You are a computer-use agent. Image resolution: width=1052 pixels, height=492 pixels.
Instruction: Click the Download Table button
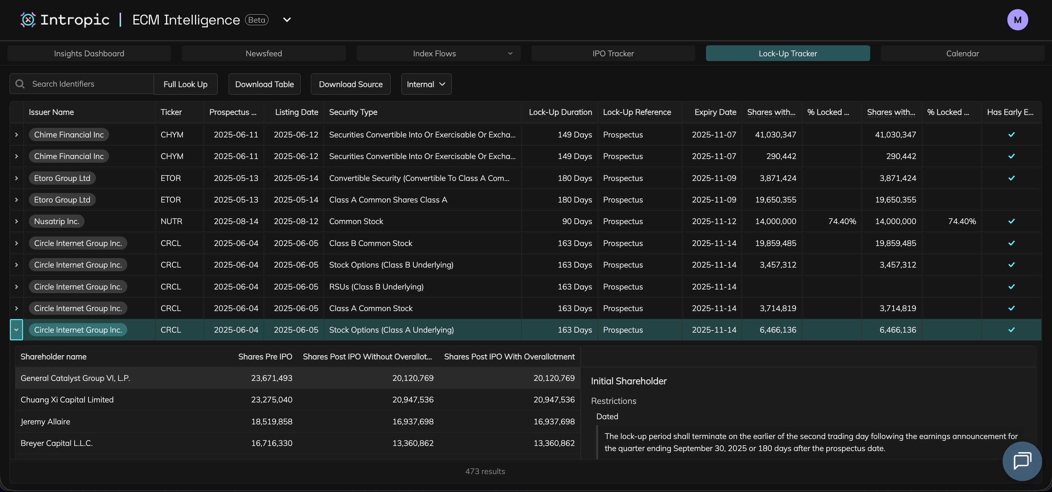tap(264, 84)
